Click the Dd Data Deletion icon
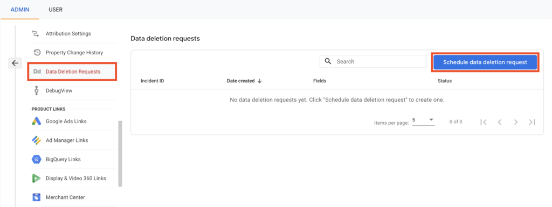Image resolution: width=552 pixels, height=207 pixels. click(x=37, y=72)
